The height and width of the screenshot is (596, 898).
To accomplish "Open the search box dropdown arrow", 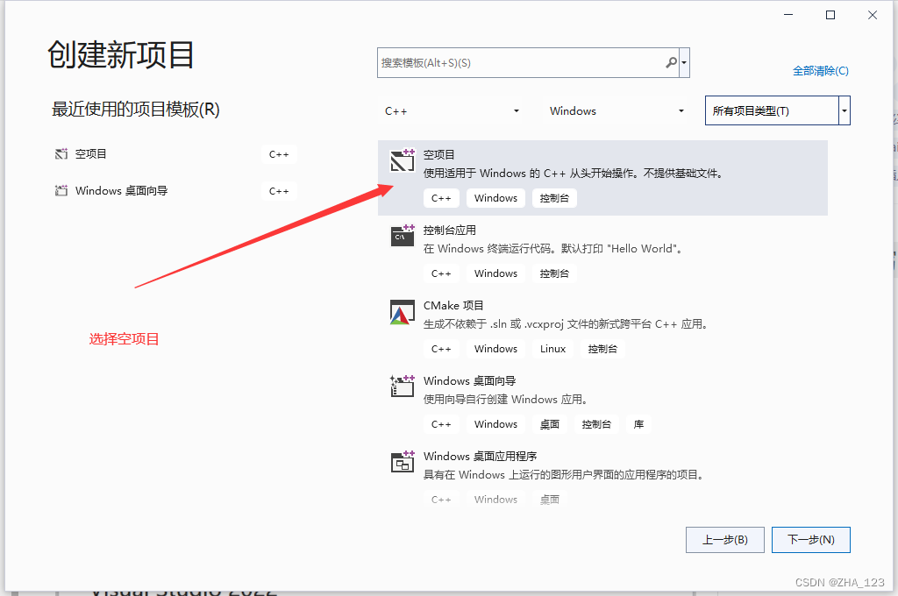I will pos(684,62).
